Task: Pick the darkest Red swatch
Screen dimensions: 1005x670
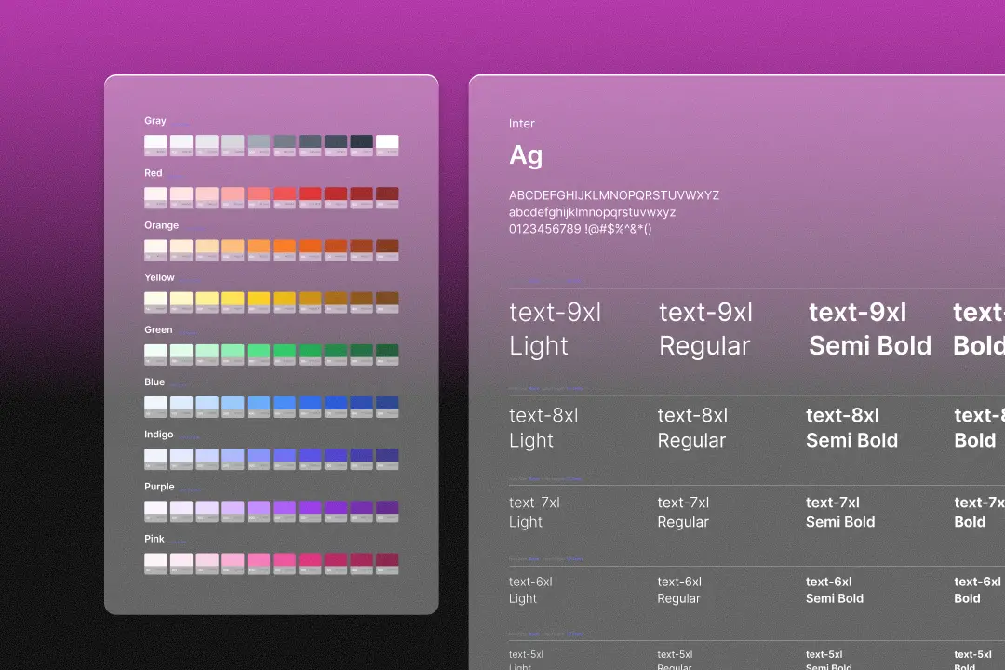Action: coord(387,197)
